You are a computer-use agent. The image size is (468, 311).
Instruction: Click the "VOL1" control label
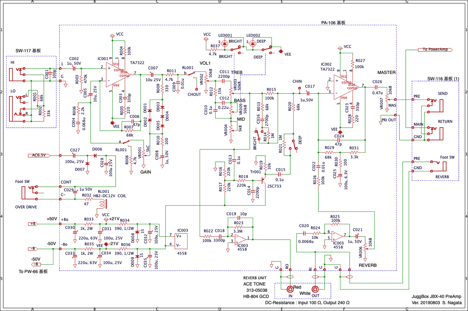point(206,63)
